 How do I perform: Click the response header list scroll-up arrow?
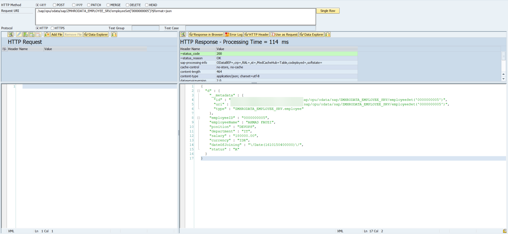[503, 74]
